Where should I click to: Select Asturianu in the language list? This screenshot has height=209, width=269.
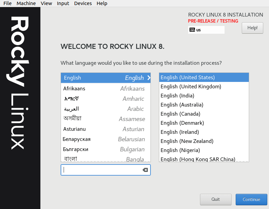[106, 129]
